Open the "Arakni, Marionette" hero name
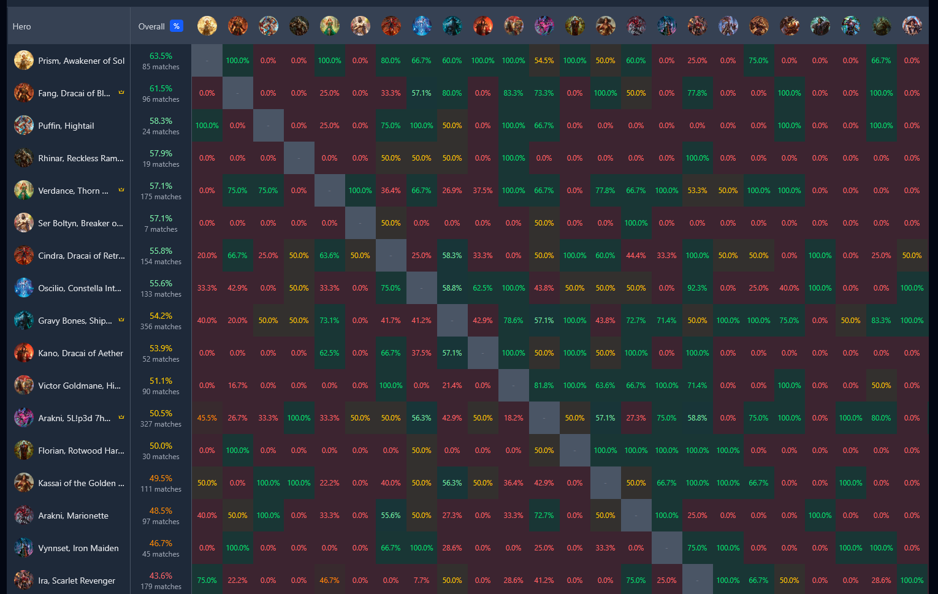 click(74, 516)
